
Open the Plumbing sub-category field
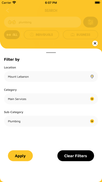pos(51,121)
